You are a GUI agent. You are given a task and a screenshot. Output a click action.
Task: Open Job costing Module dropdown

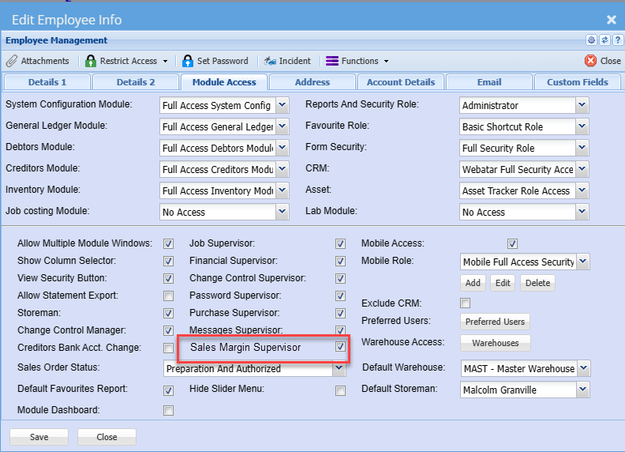[x=283, y=212]
